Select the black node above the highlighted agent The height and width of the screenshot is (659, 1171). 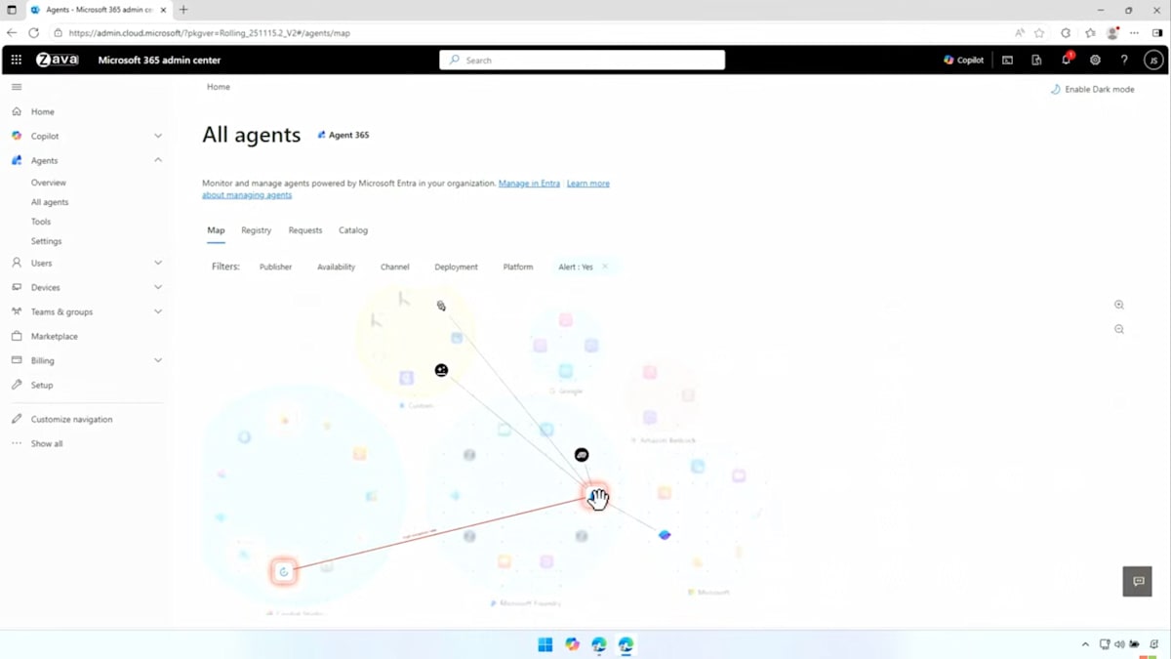pos(582,455)
